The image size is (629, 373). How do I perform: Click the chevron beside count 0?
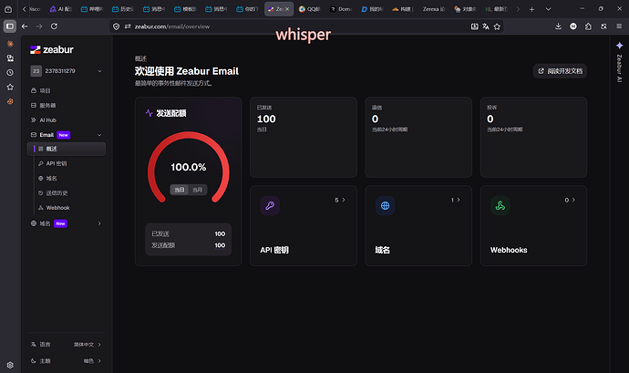pos(573,200)
